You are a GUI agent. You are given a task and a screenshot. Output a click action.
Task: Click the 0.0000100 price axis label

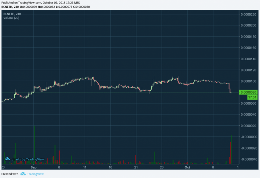pos(248,81)
